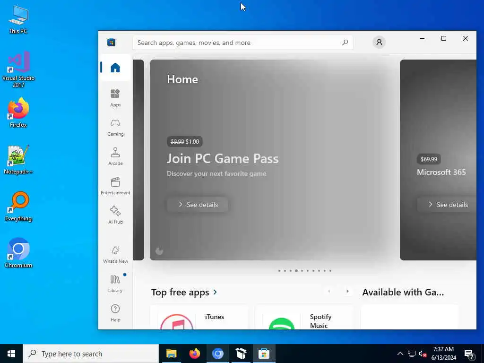The width and height of the screenshot is (484, 363).
Task: Open the muted volume tray icon
Action: point(423,354)
